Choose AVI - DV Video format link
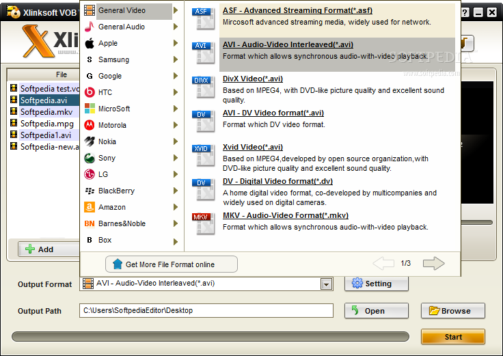Viewport: 503px width, 356px height. 273,113
